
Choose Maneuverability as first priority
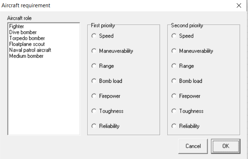pyautogui.click(x=94, y=51)
